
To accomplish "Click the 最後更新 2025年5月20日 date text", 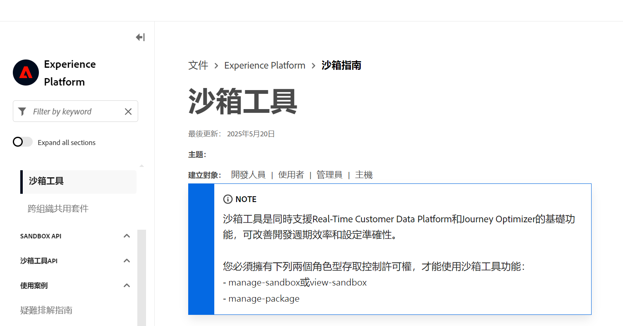I will pos(232,134).
